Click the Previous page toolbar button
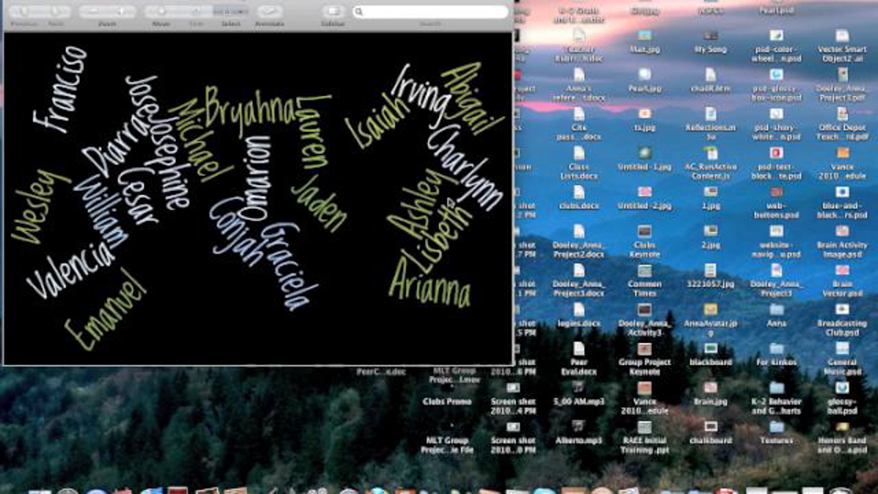 click(x=24, y=12)
